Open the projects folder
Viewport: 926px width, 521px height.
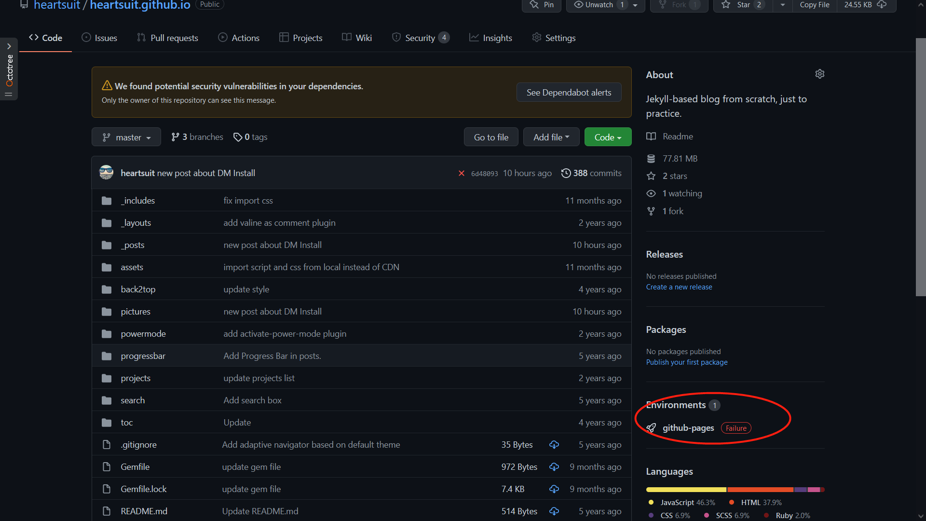[136, 378]
